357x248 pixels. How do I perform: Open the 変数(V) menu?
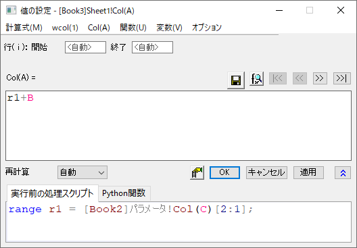(169, 28)
